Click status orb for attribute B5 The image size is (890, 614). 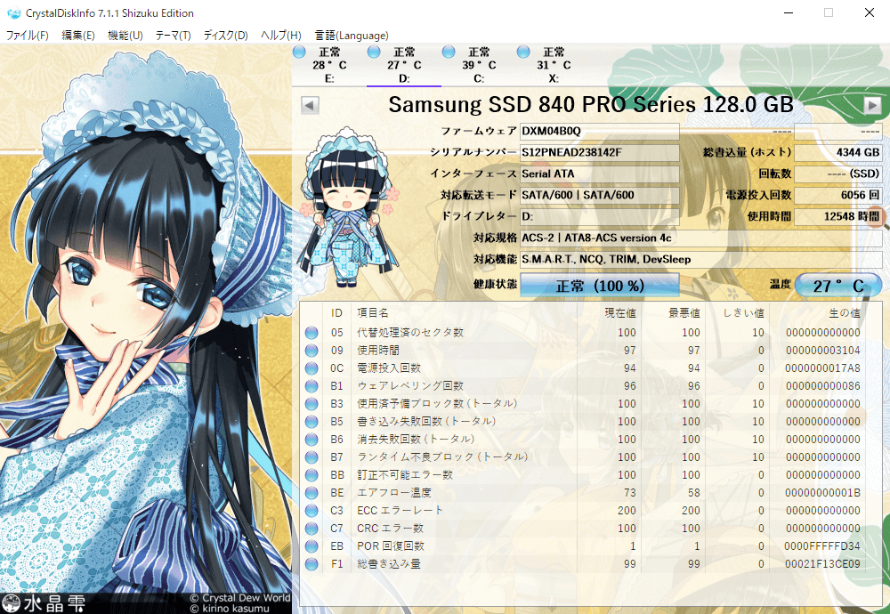[x=311, y=422]
